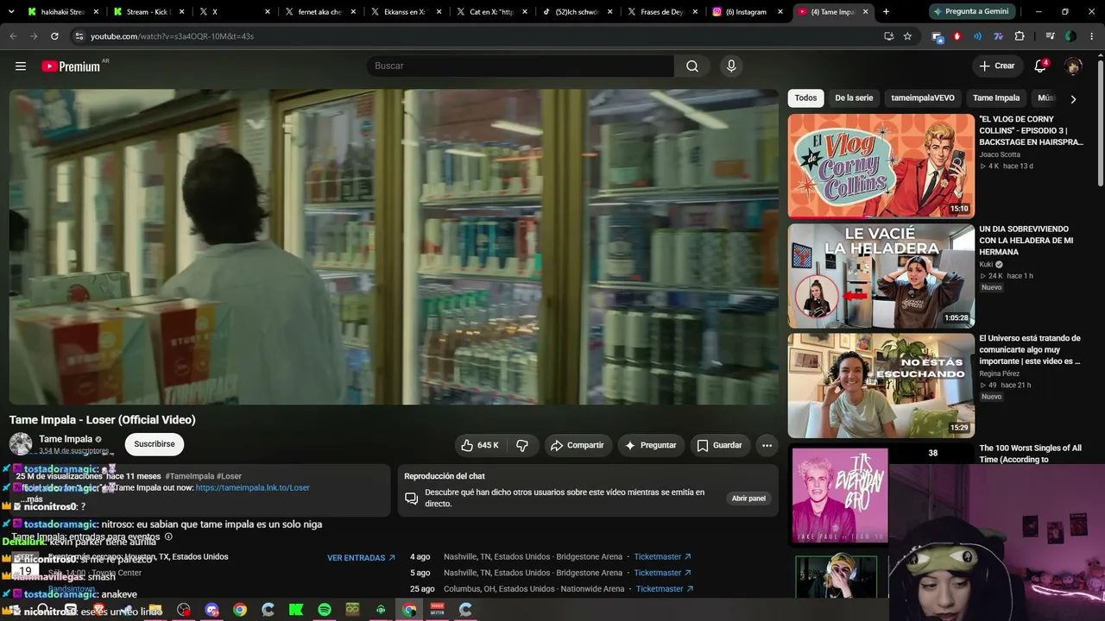The image size is (1105, 621).
Task: Click the browser address bar URL
Action: coord(172,36)
